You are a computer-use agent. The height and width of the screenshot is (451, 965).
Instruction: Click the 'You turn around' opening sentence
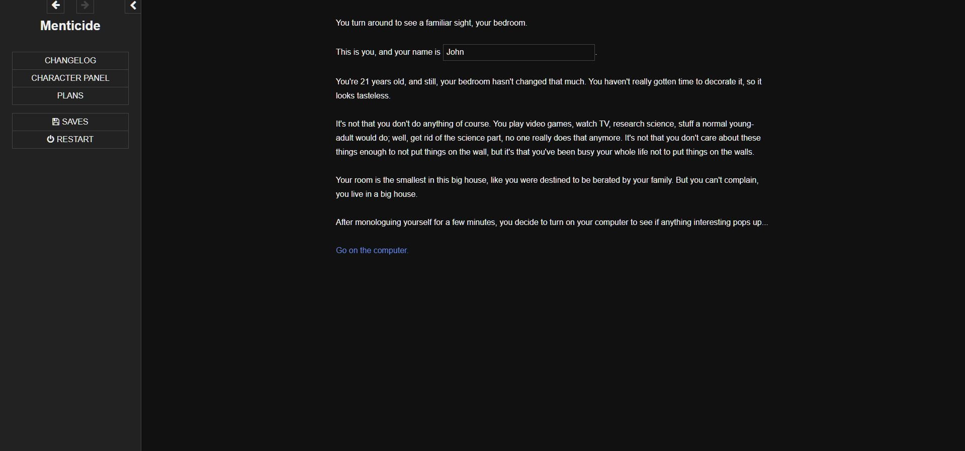pyautogui.click(x=431, y=23)
